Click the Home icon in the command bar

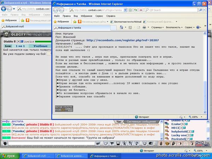click(122, 28)
